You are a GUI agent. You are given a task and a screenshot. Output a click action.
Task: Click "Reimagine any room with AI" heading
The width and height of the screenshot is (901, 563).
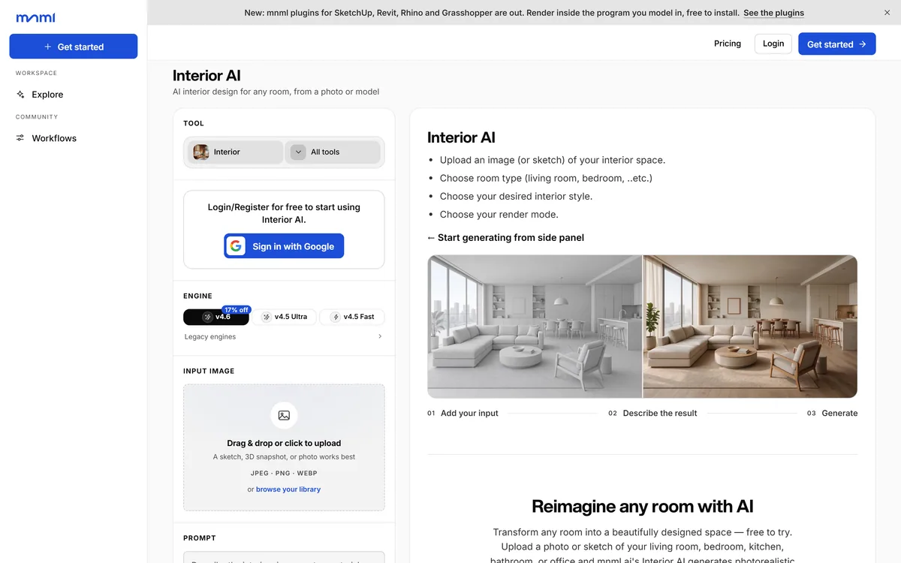click(x=643, y=506)
